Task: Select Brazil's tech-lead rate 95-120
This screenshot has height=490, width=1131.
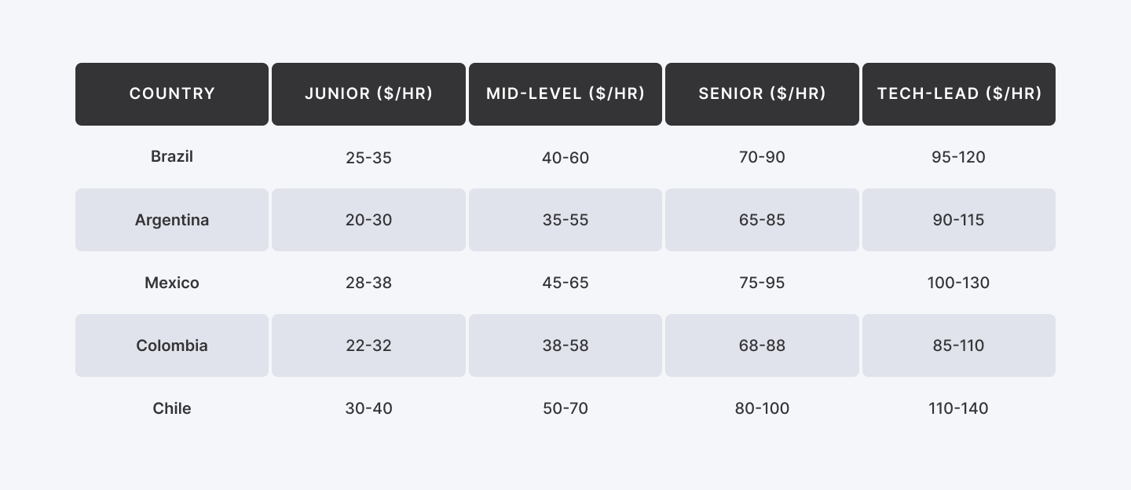Action: [x=959, y=157]
